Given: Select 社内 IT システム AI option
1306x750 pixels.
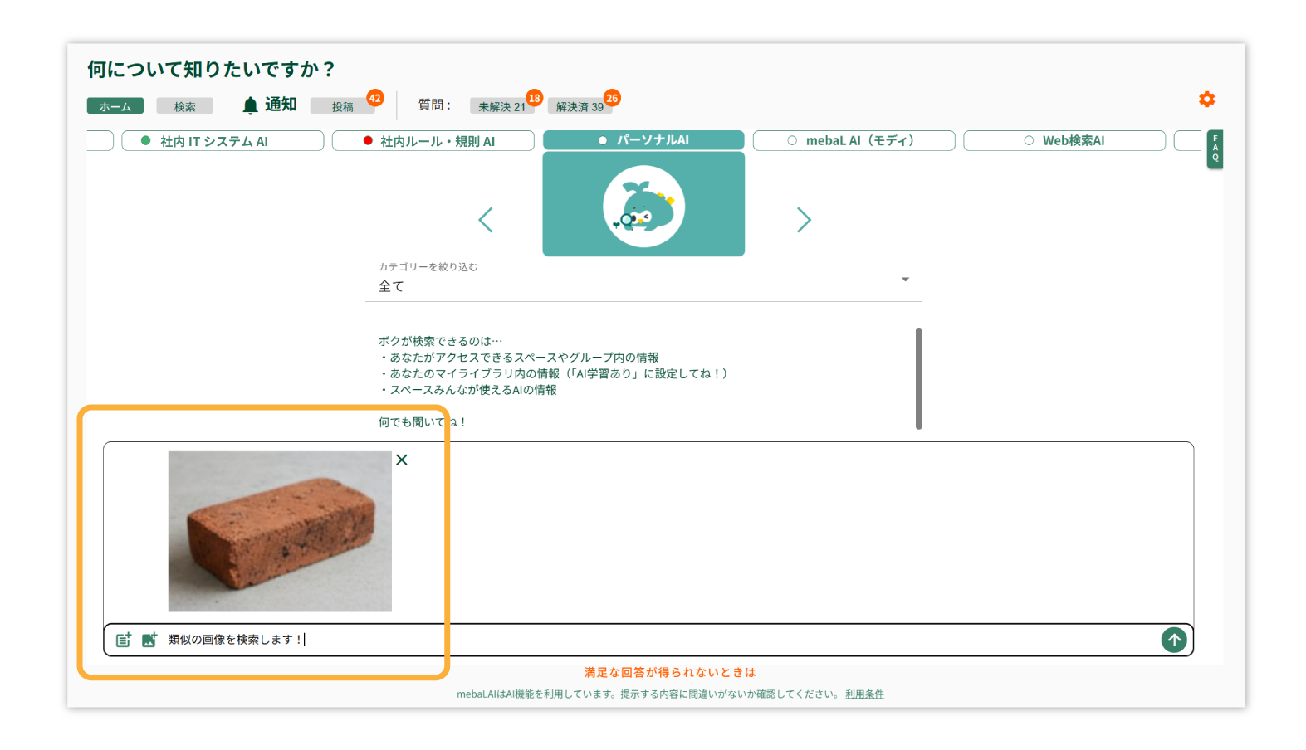Looking at the screenshot, I should click(x=223, y=141).
